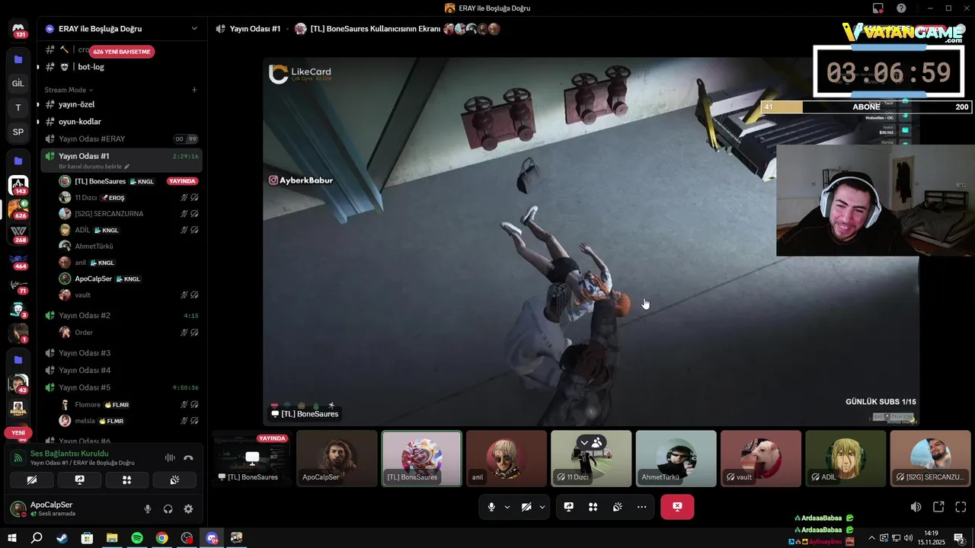
Task: Open the SP server icon
Action: click(18, 132)
